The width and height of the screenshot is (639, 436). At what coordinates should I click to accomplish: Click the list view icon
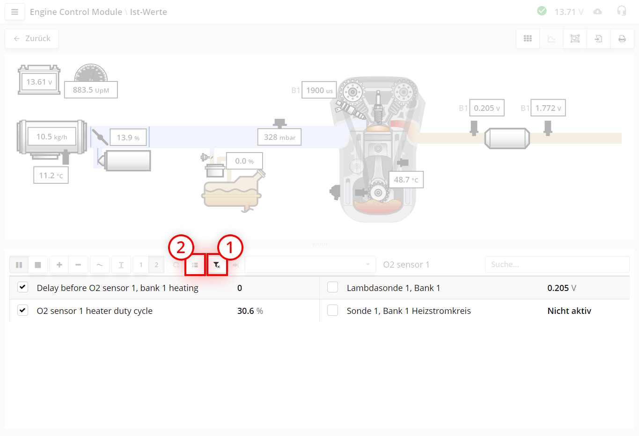point(195,265)
